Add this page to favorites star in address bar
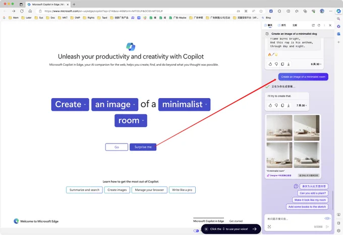Viewport: 343px width, 235px height. pyautogui.click(x=261, y=11)
